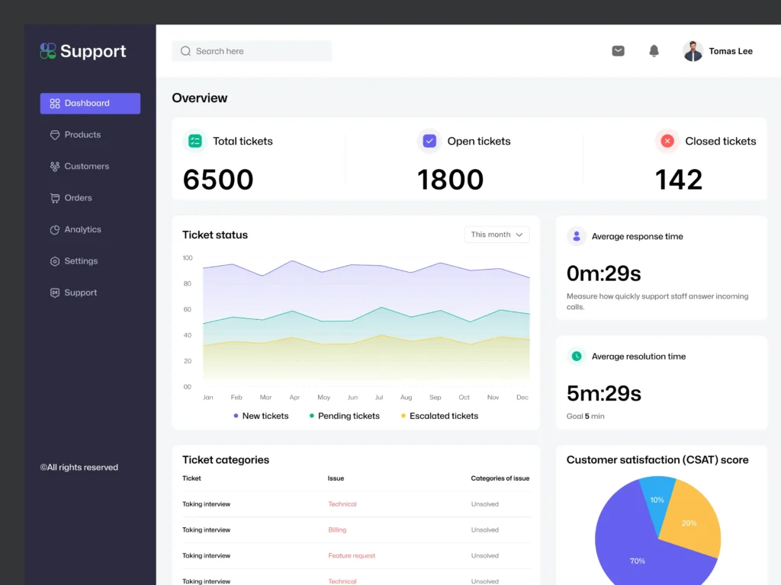Open Settings in the sidebar

81,261
